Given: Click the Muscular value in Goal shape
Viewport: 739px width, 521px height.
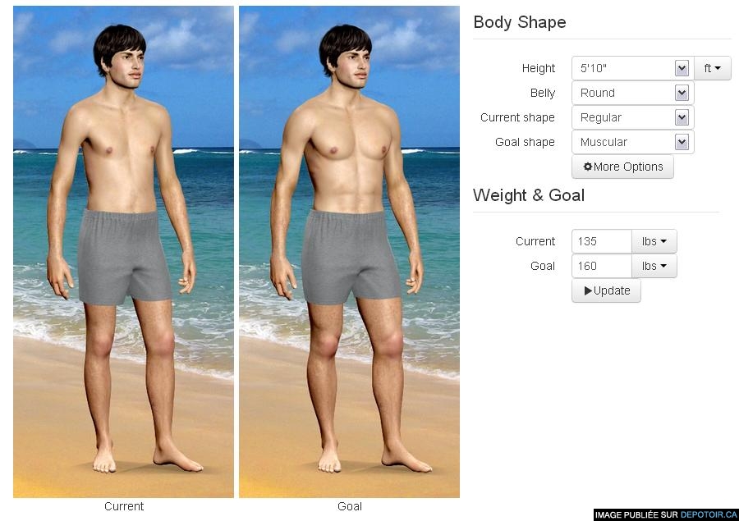Looking at the screenshot, I should point(604,142).
